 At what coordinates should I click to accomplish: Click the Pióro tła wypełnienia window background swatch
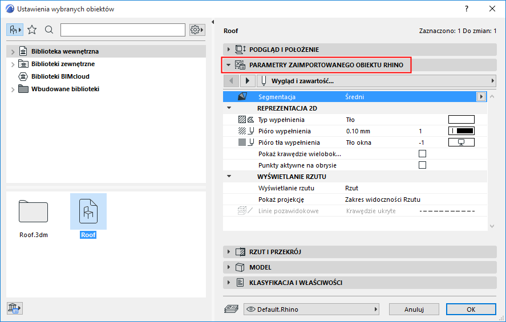462,142
